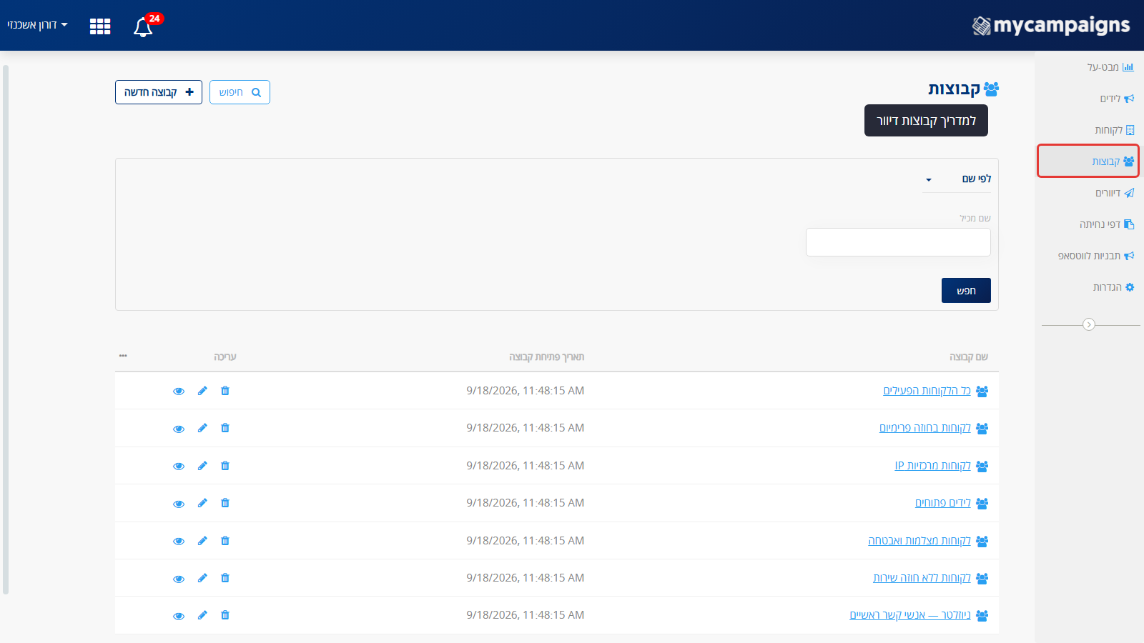Expand the דורון אשכנזי user dropdown
Screen dimensions: 1144x643
(x=37, y=25)
